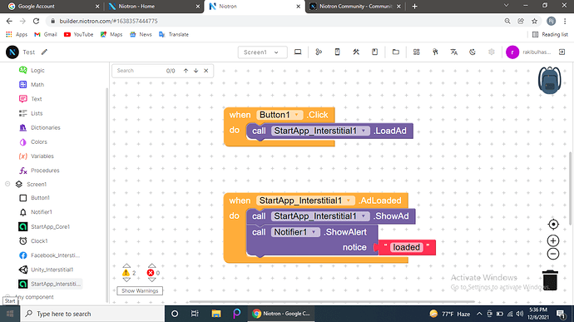
Task: Open the backpack icon
Action: pos(550,80)
